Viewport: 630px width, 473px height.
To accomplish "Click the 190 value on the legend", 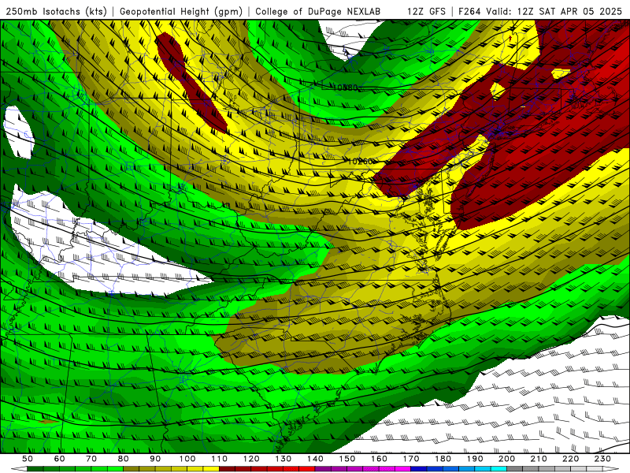I will click(476, 459).
